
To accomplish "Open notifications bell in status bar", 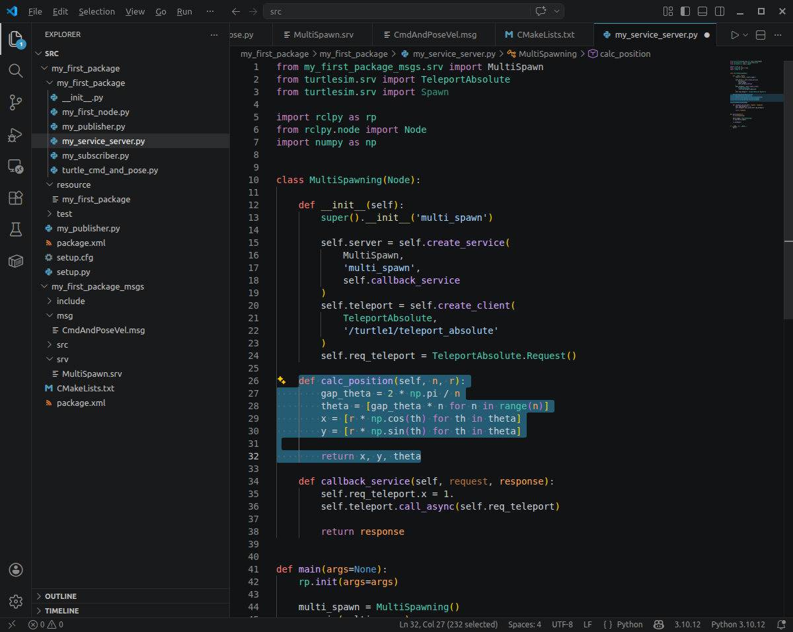I will pyautogui.click(x=780, y=624).
